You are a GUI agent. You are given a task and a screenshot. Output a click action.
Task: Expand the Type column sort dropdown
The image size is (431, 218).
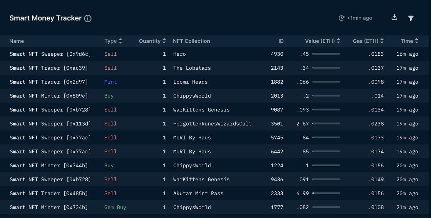[120, 41]
